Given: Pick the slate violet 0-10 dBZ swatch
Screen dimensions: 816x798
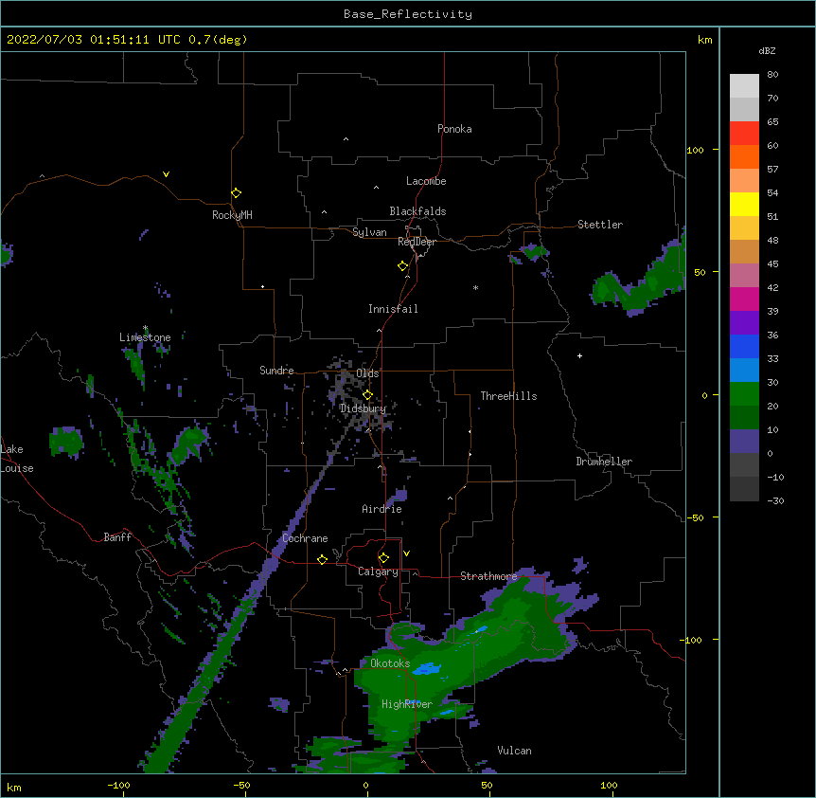Looking at the screenshot, I should click(744, 442).
